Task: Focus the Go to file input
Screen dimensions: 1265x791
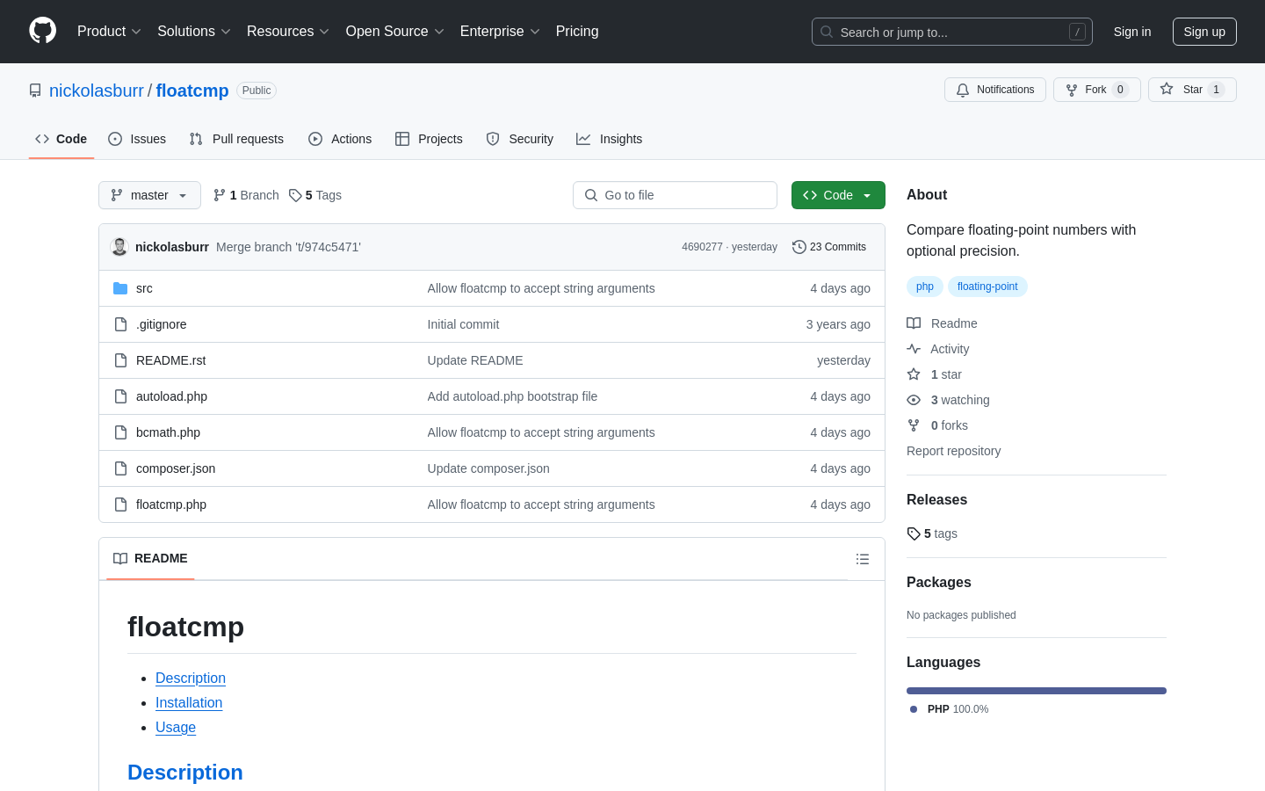Action: [x=675, y=195]
